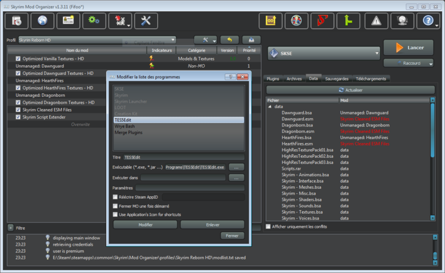
Task: Click the round Wrye Bash shortcut icon
Action: pyautogui.click(x=296, y=21)
